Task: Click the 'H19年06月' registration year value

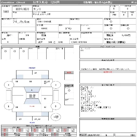Action: click(23, 9)
